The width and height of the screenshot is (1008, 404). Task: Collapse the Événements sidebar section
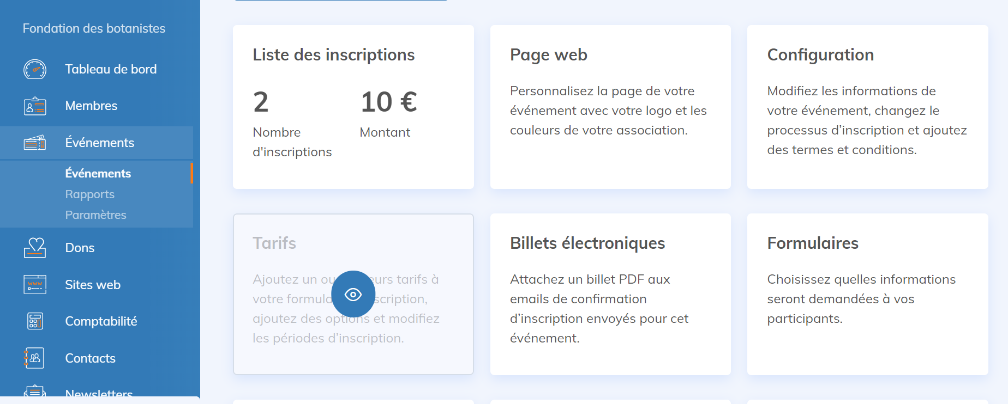(x=99, y=143)
